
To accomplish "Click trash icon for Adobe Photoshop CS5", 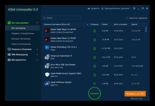I will (95, 49).
